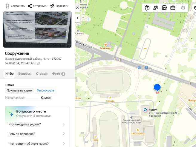Switch to the Вопросы tab
This screenshot has width=196, height=147.
coord(25,74)
